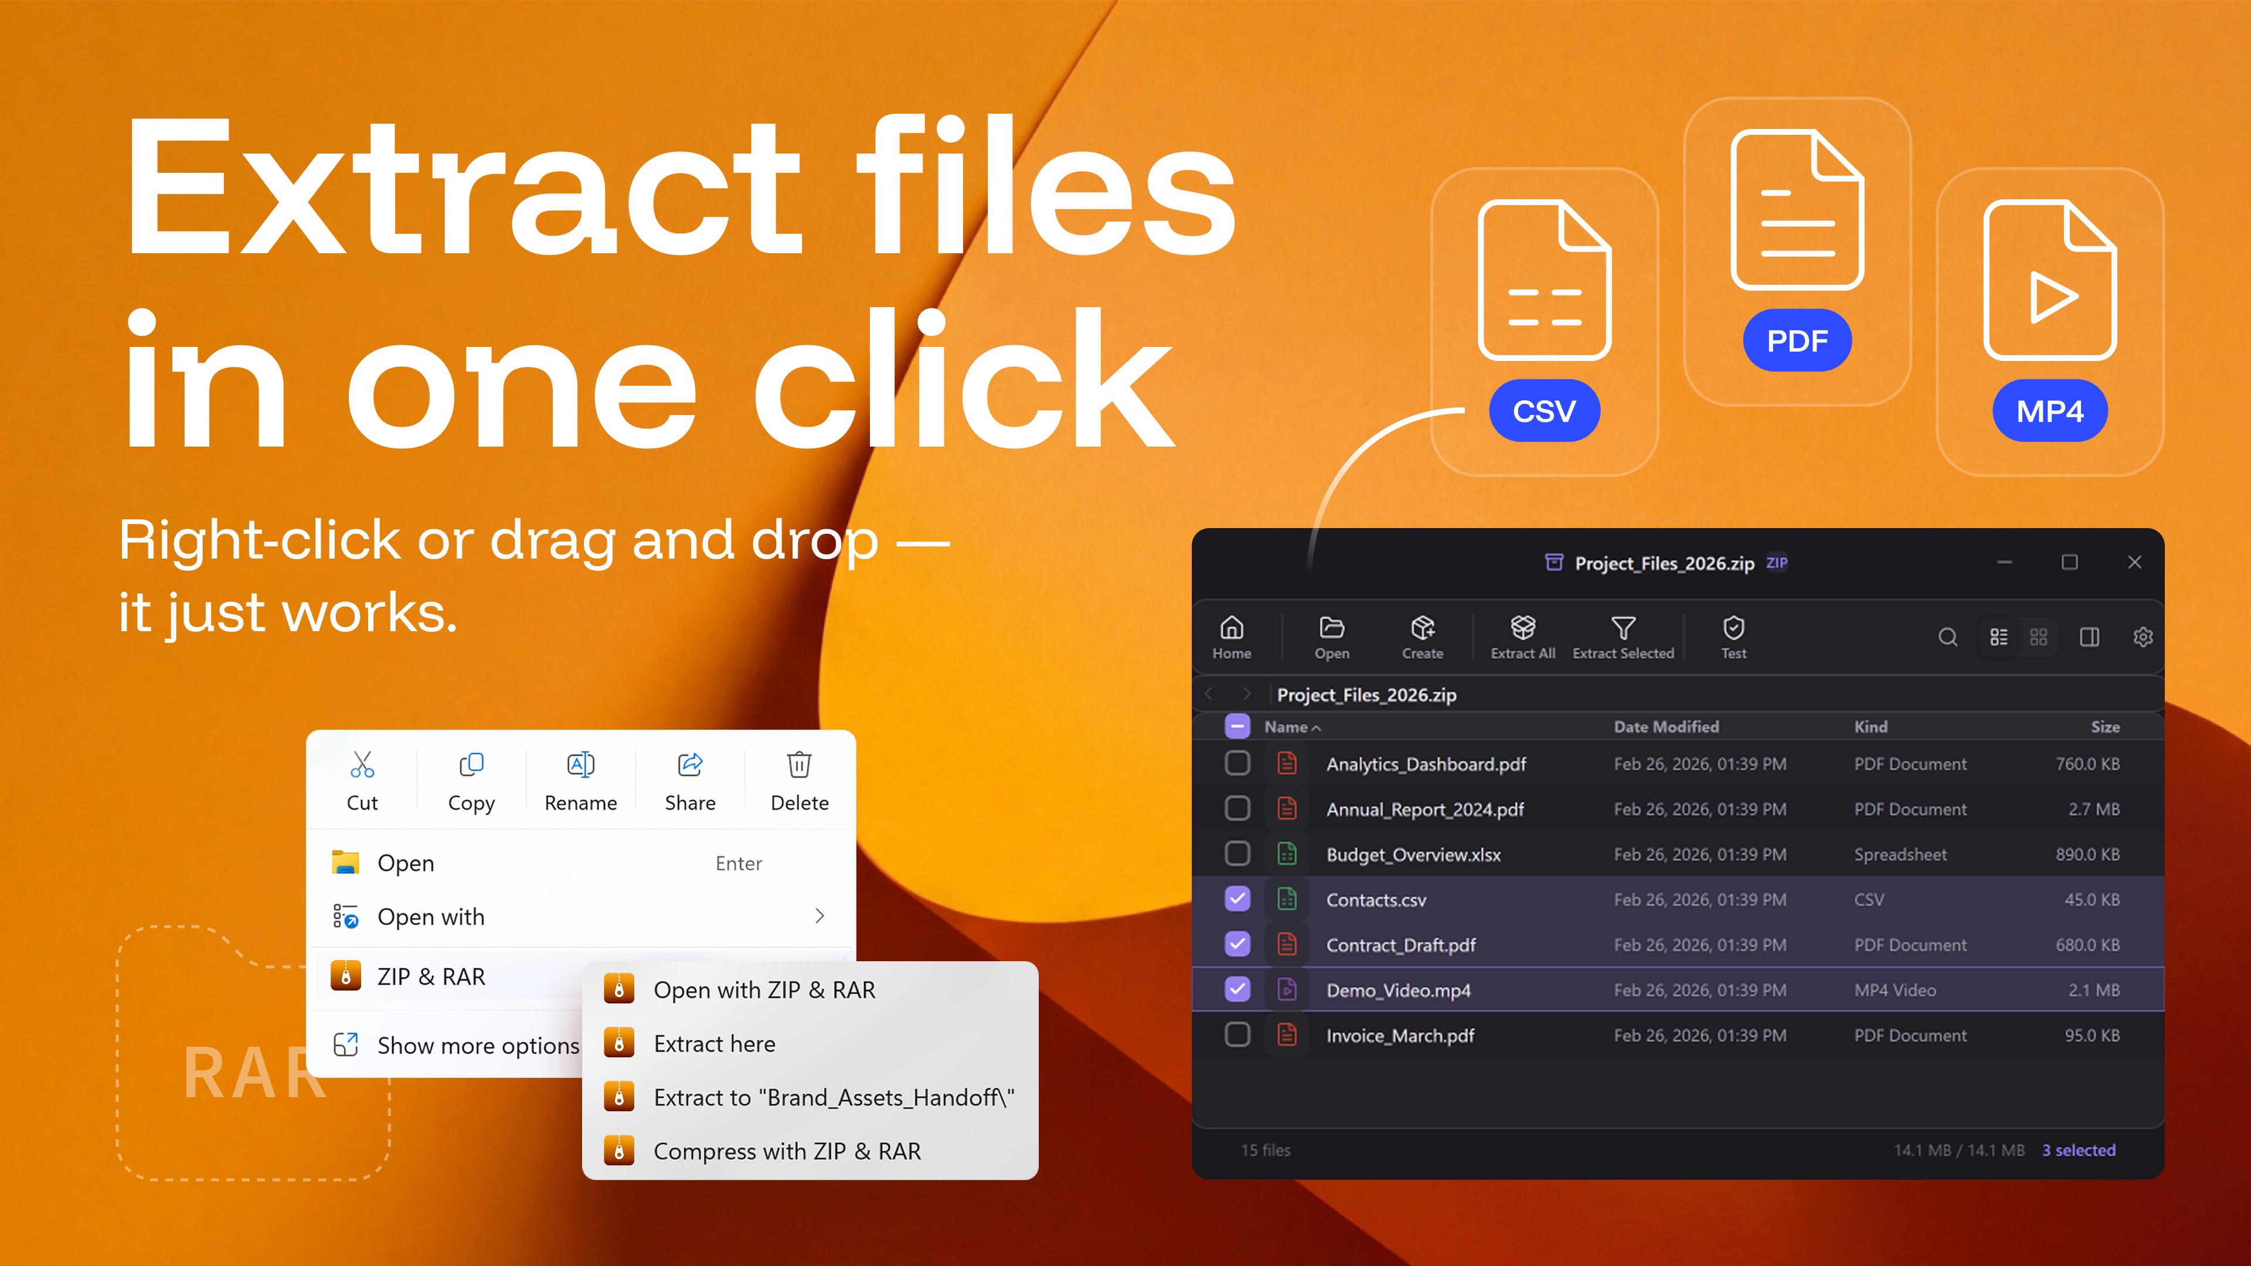Click the Budget_Overview.xlsx spreadsheet icon

tap(1287, 853)
